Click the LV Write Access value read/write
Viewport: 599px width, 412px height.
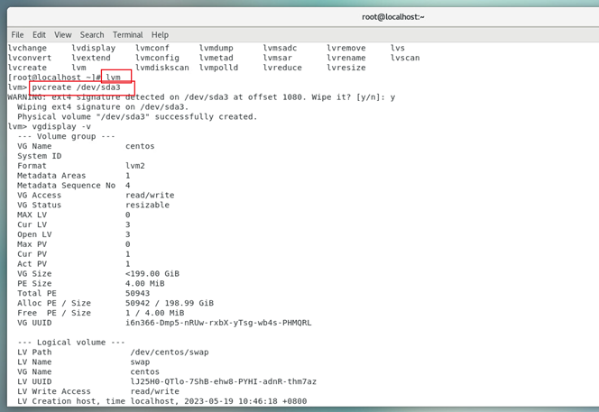(x=155, y=391)
